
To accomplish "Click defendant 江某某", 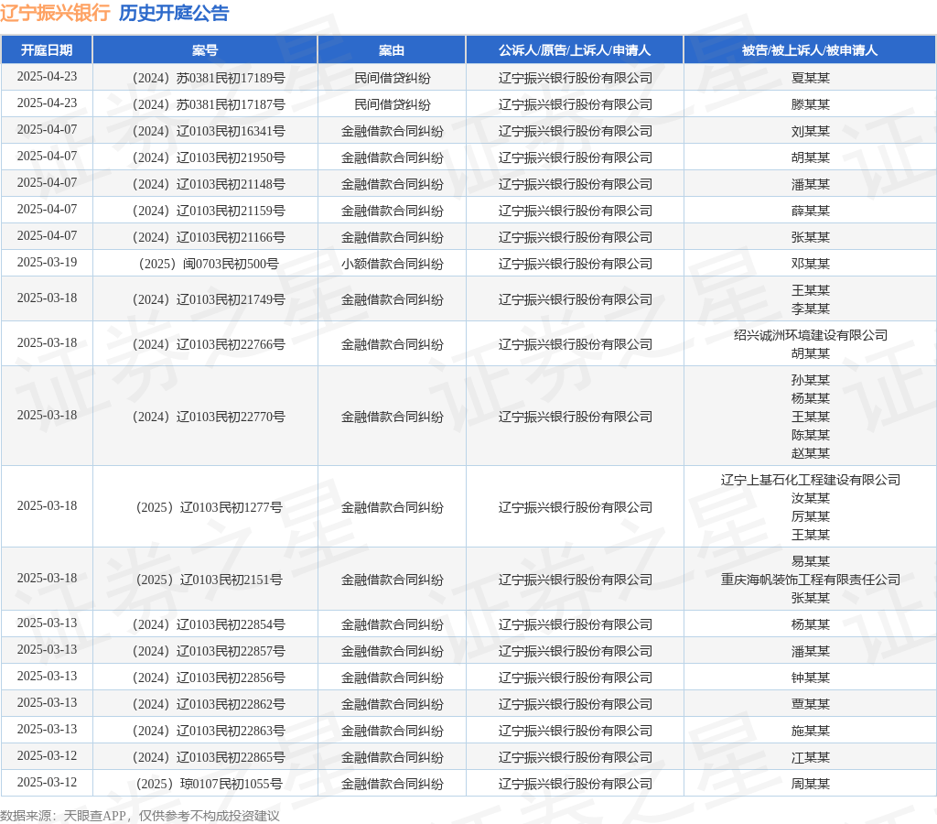I will pyautogui.click(x=811, y=758).
